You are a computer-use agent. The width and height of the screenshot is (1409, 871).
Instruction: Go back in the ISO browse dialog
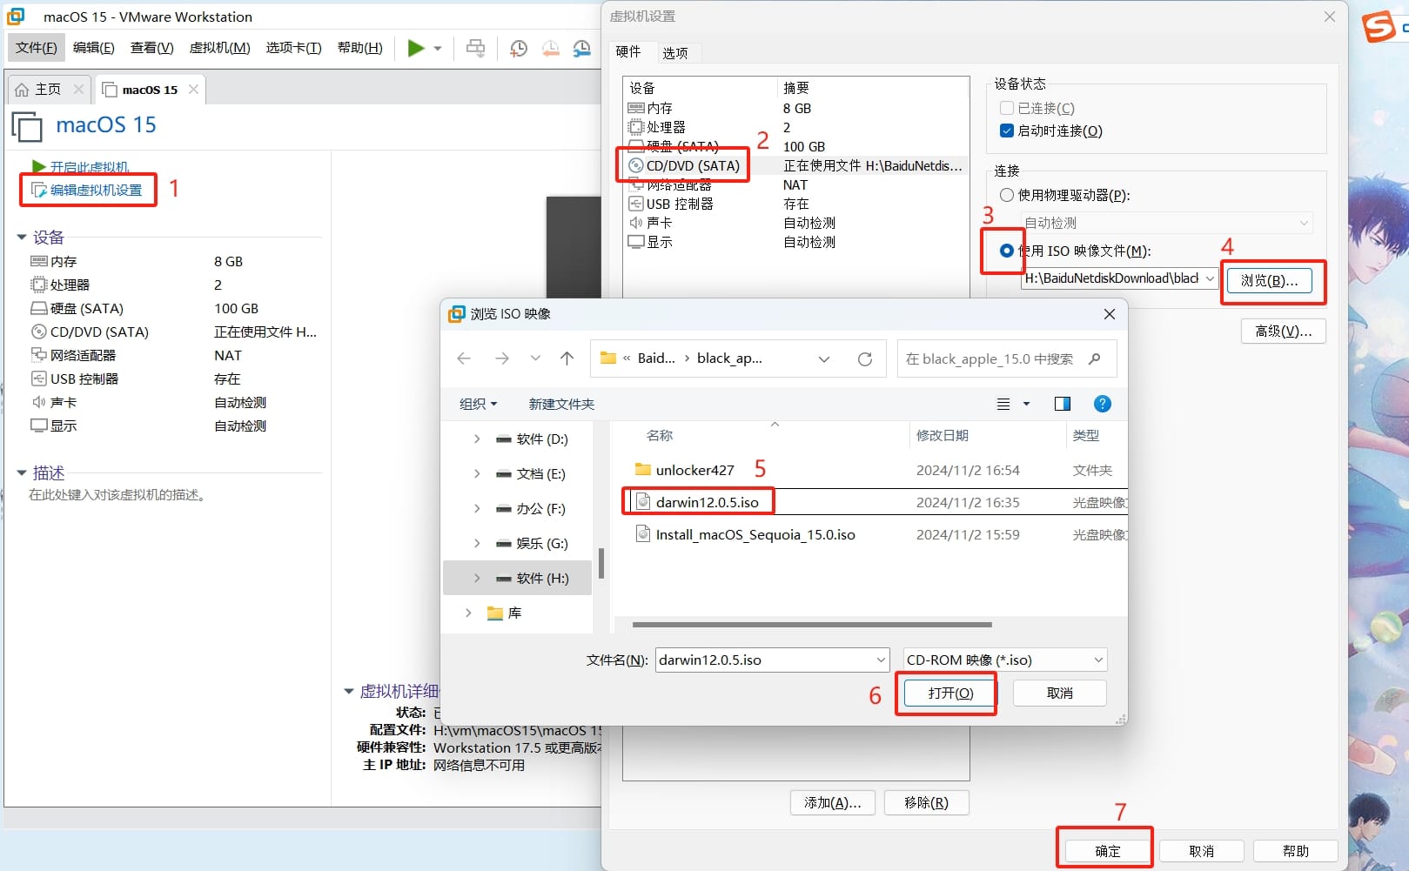(x=464, y=358)
